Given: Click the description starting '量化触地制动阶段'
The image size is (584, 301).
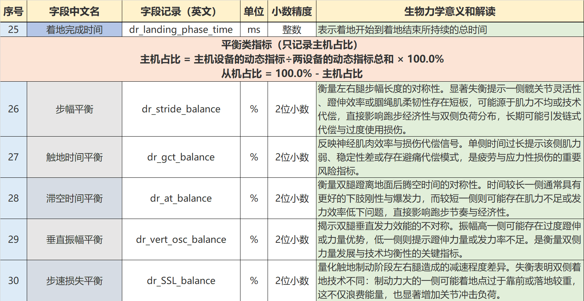Looking at the screenshot, I should (450, 281).
